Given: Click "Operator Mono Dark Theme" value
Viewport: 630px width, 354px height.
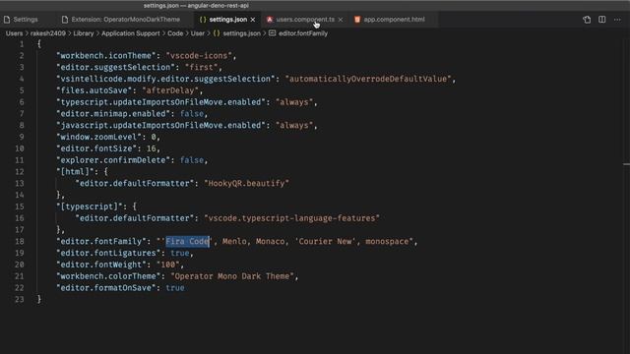Looking at the screenshot, I should 232,276.
